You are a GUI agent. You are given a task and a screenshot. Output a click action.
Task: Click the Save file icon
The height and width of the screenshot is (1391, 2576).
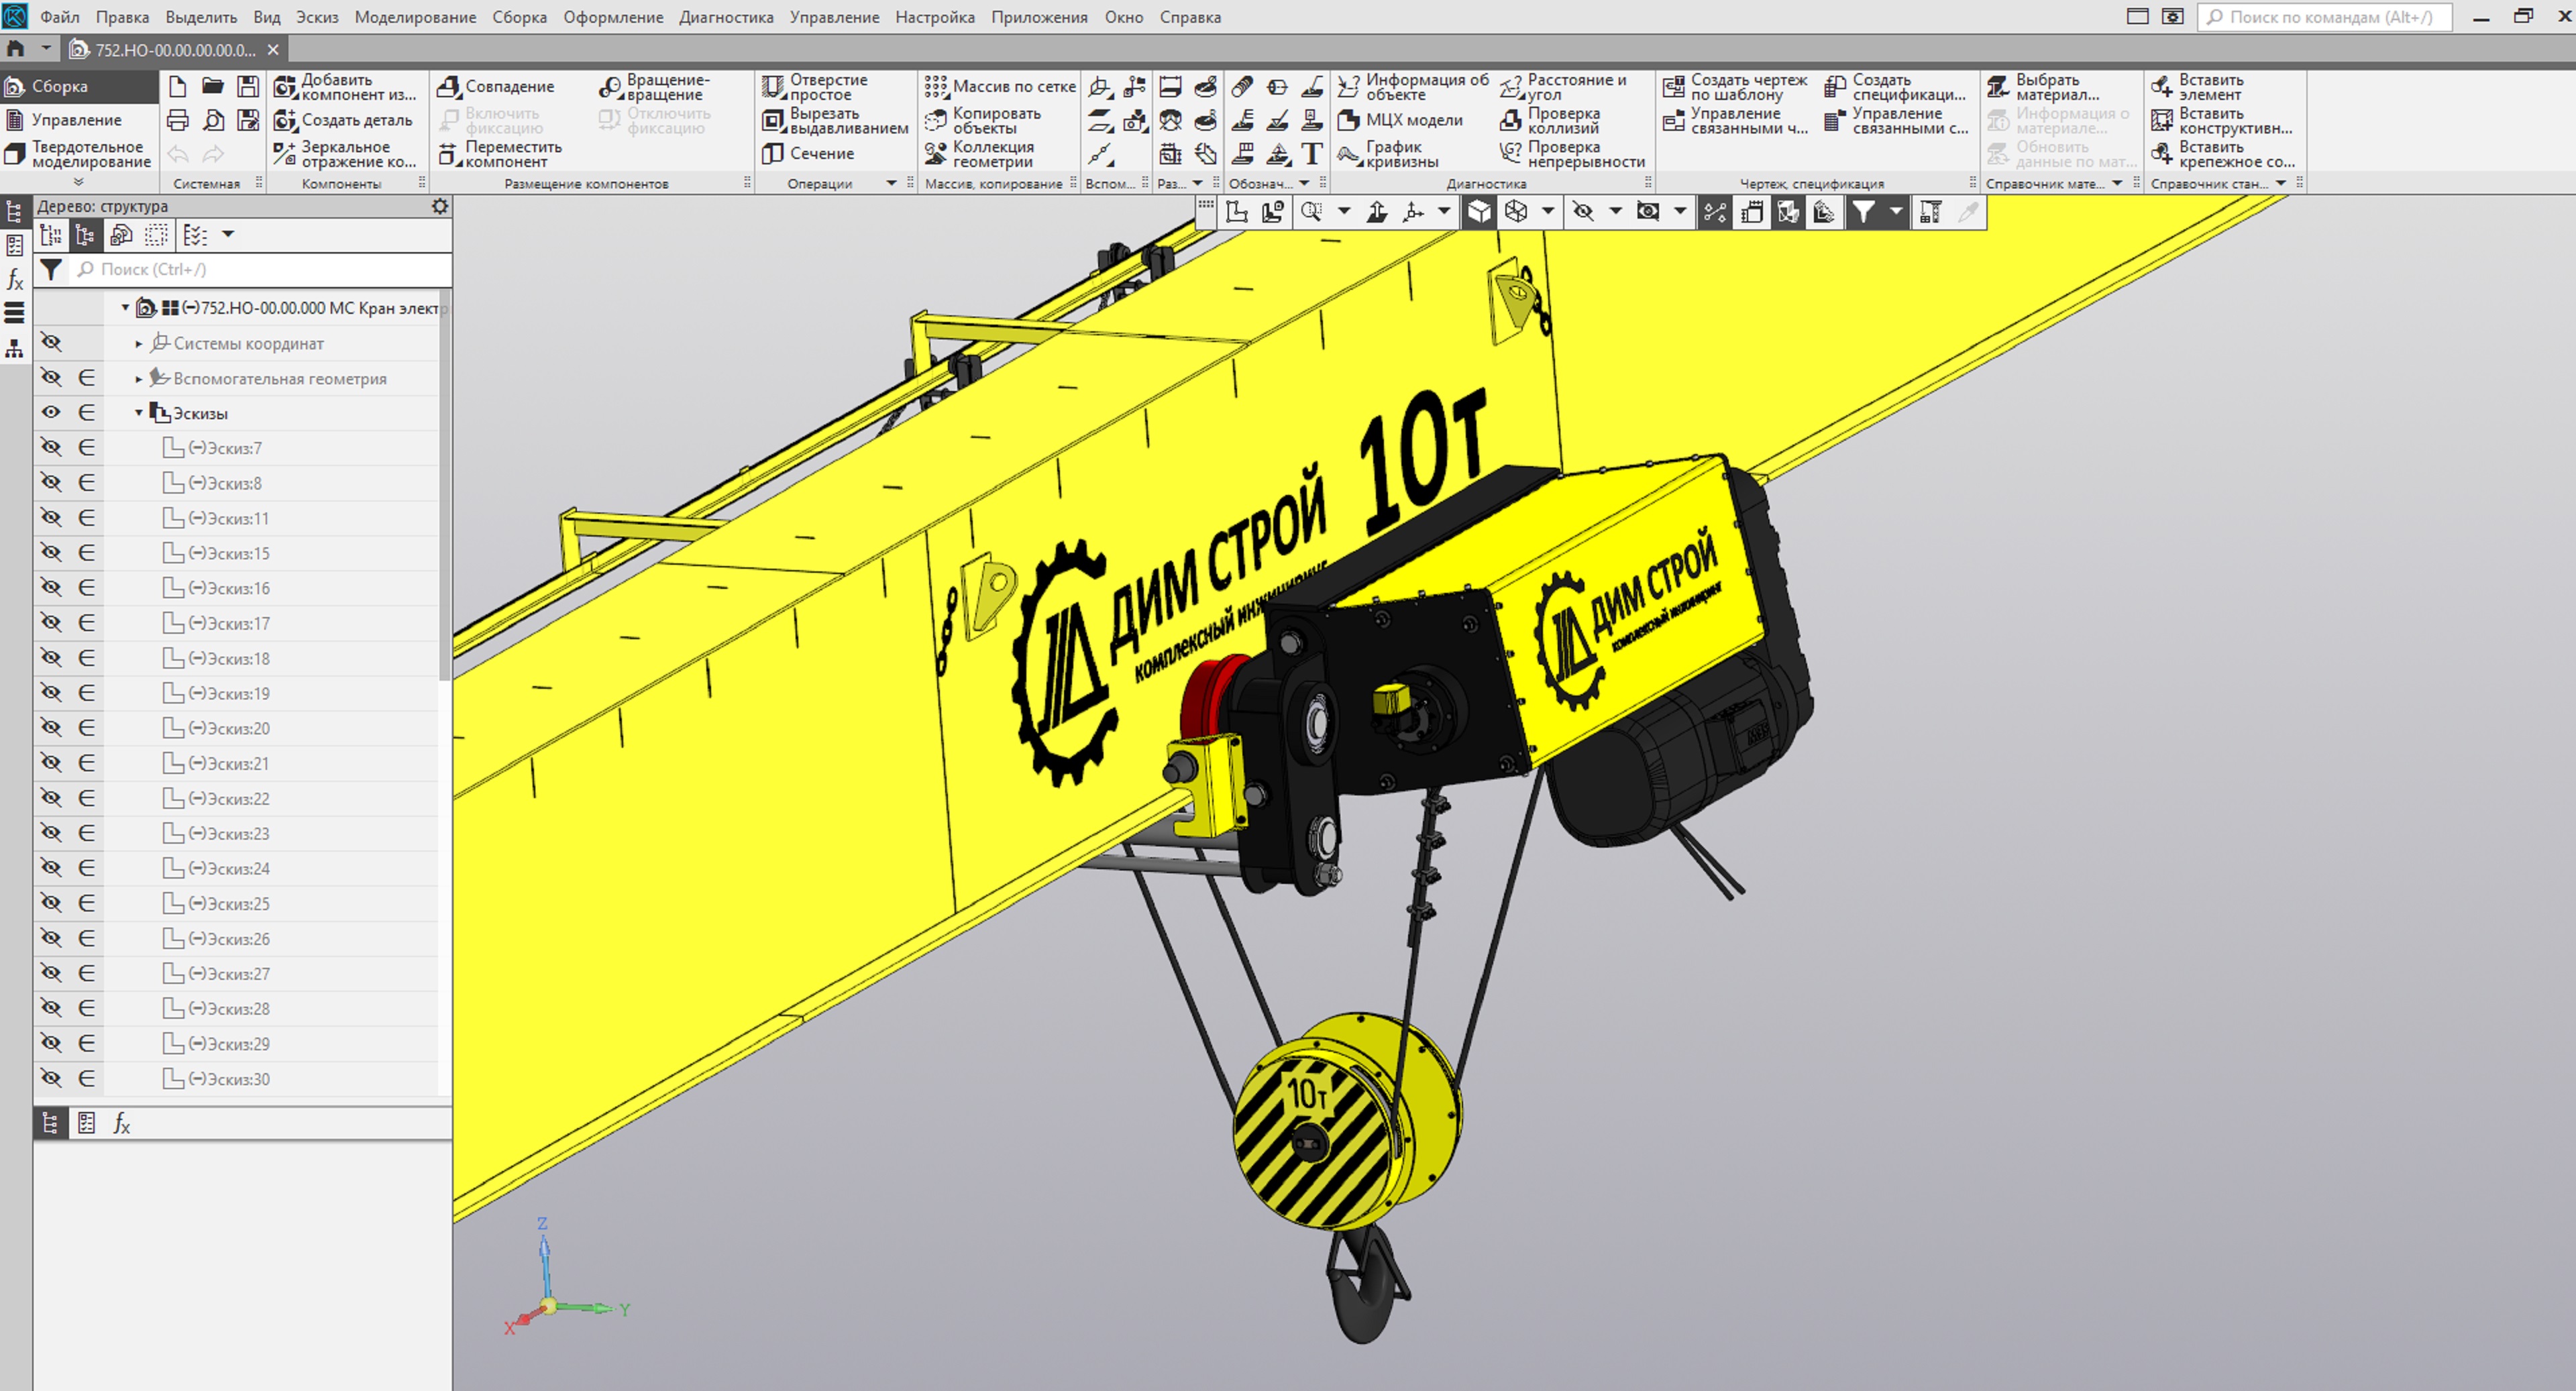(x=247, y=87)
